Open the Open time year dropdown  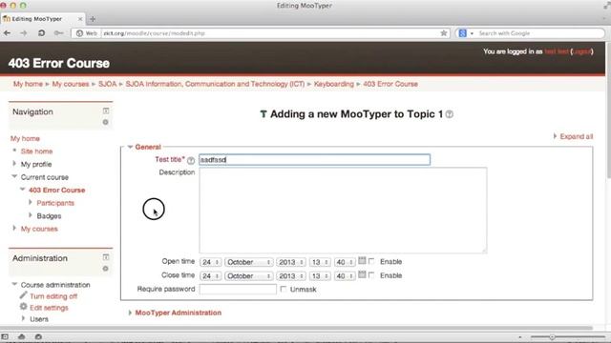[291, 263]
